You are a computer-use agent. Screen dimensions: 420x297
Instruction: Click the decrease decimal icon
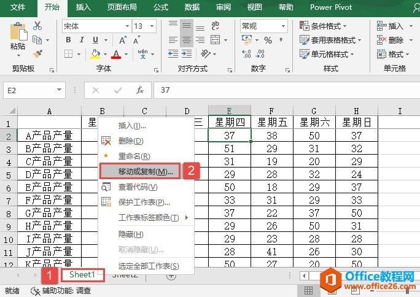(260, 54)
